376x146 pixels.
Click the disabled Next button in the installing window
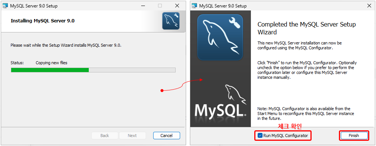coord(132,136)
